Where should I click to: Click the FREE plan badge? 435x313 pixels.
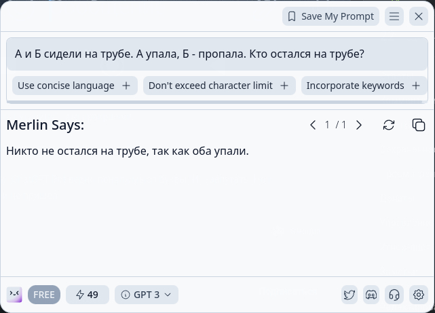[44, 295]
